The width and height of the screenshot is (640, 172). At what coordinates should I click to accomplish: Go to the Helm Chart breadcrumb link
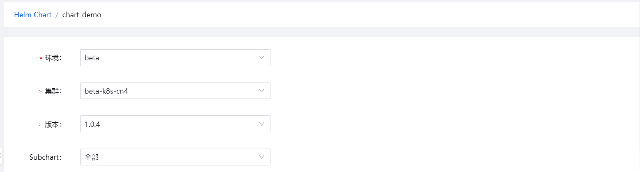coord(32,15)
